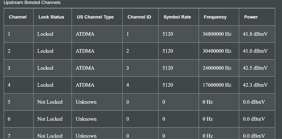Select the 41.8 dBmV power cell
The height and width of the screenshot is (139, 282).
pyautogui.click(x=255, y=34)
